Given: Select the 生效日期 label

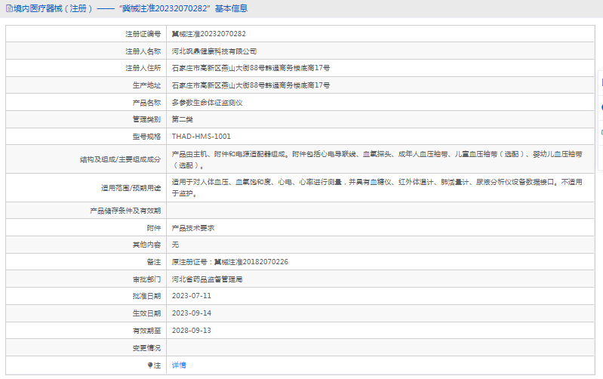Looking at the screenshot, I should point(146,313).
